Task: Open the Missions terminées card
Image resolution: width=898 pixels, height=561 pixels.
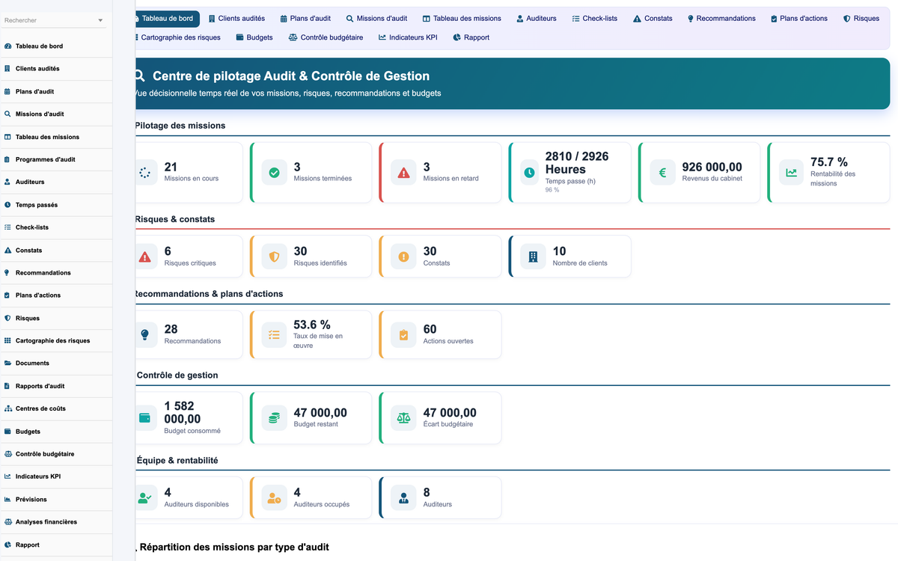Action: (x=311, y=173)
